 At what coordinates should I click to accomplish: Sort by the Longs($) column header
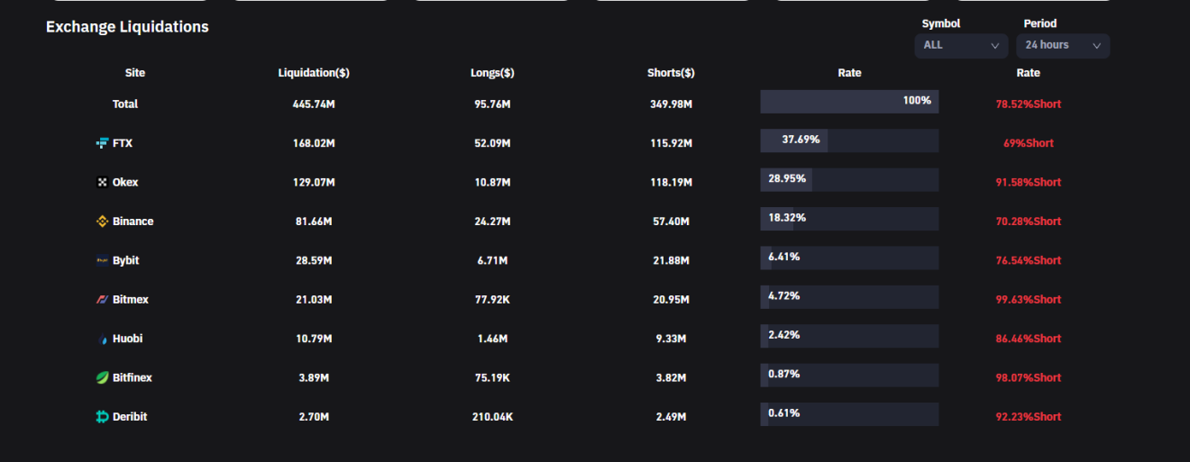492,73
